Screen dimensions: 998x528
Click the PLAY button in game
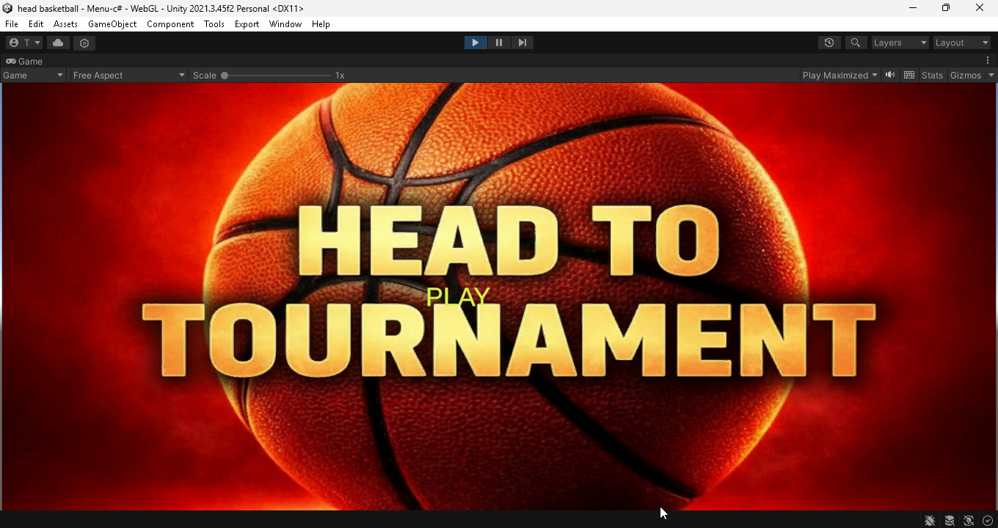(x=458, y=297)
